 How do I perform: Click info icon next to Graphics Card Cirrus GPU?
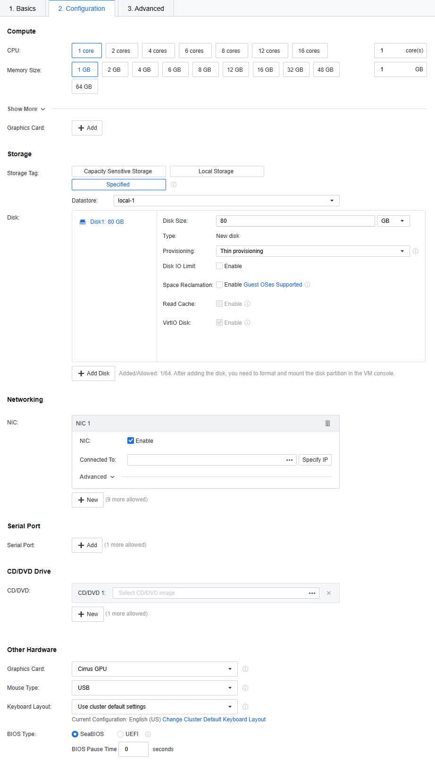tap(245, 669)
